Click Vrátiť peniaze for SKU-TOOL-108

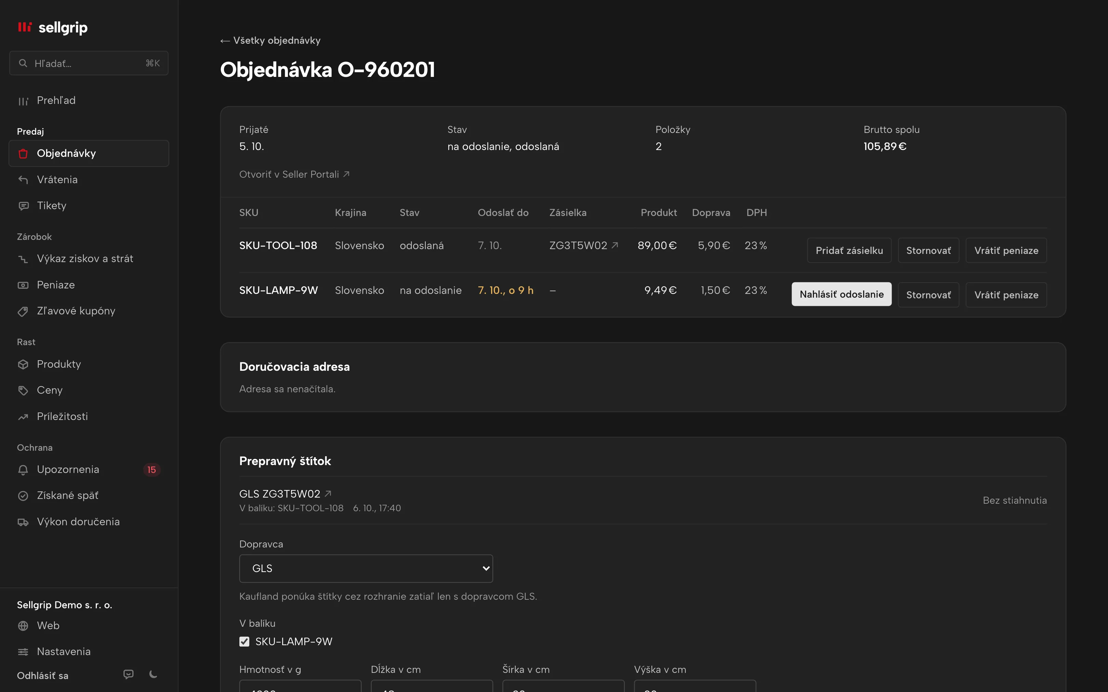pos(1006,250)
